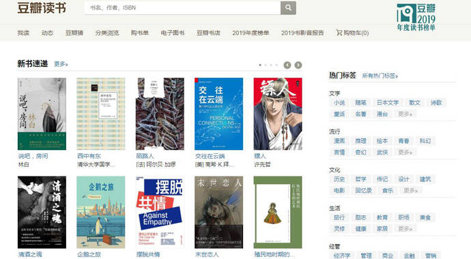Open the 我读 menu item
471x259 pixels.
coord(23,33)
